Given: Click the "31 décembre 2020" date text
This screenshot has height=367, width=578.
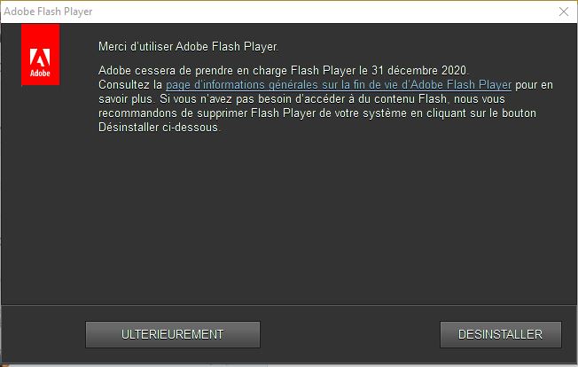Looking at the screenshot, I should tap(432, 71).
